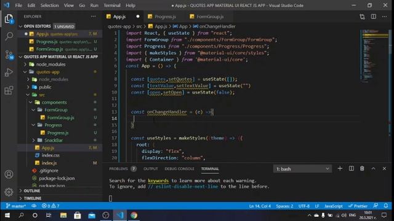
Task: Switch to the Debug Console tab
Action: click(179, 169)
